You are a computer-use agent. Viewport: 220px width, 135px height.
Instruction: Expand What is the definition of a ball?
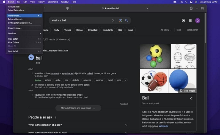pos(78,125)
